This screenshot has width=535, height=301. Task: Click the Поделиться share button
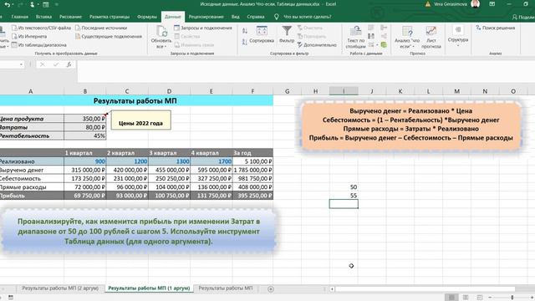click(523, 17)
